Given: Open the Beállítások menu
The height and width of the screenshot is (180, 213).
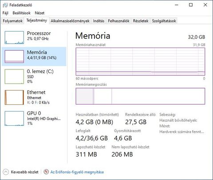Looking at the screenshot, I should click(x=21, y=13).
